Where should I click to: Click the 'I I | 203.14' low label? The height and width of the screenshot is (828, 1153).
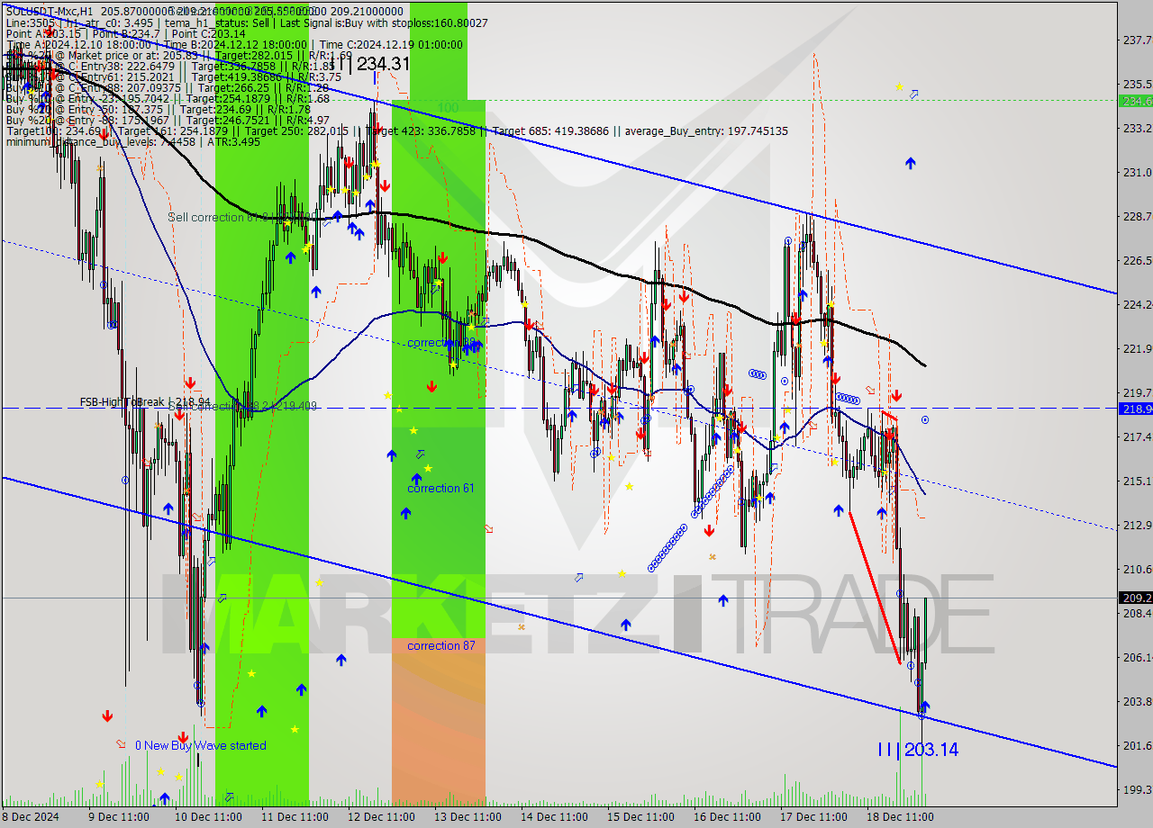(x=918, y=749)
